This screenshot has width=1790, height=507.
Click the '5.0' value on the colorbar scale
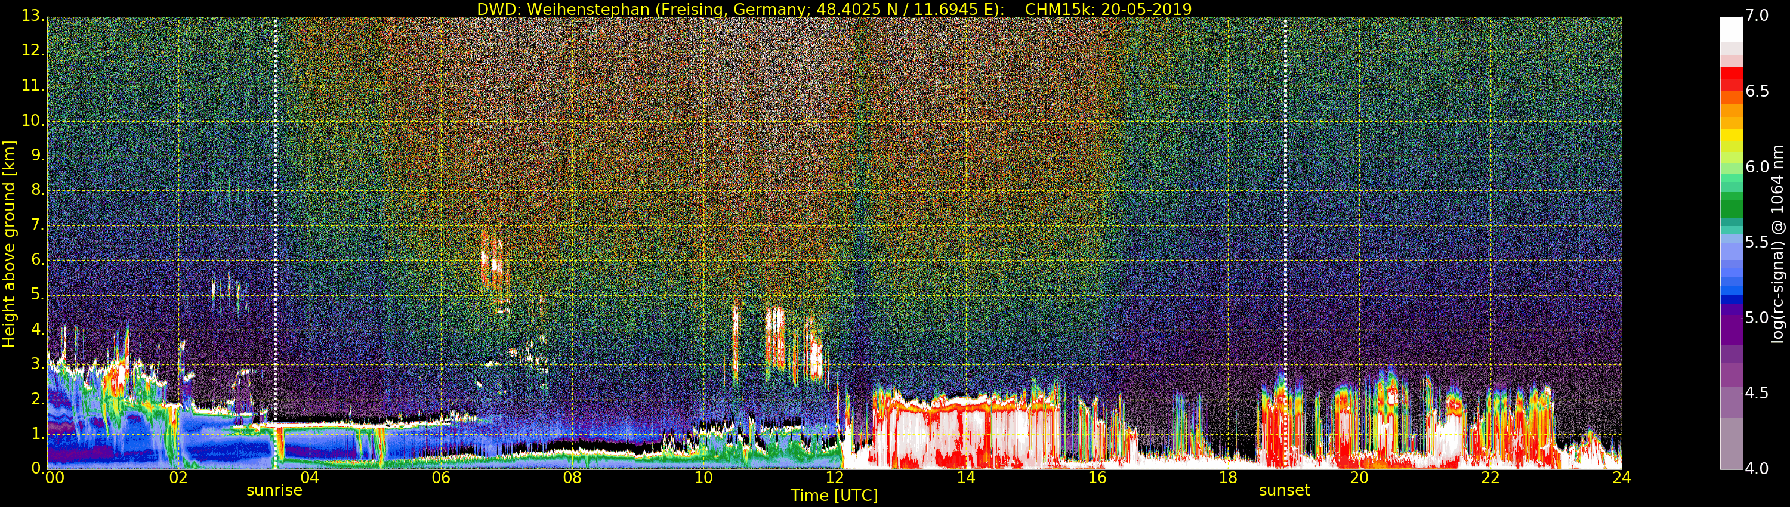1757,318
